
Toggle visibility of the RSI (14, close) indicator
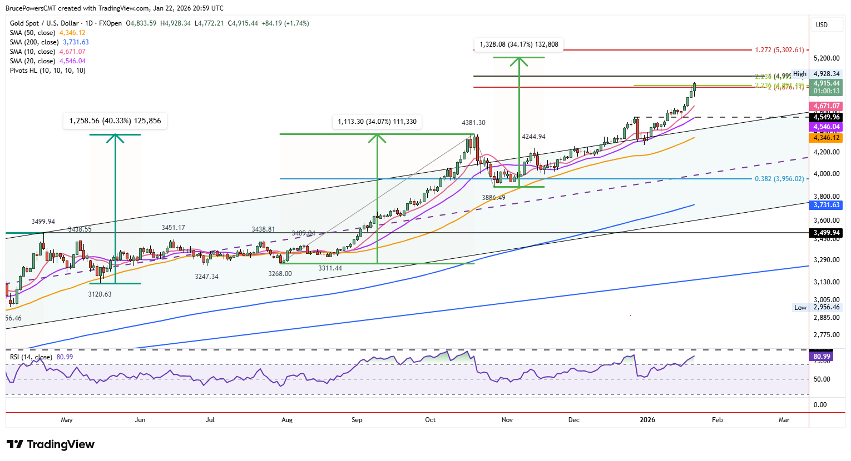point(31,357)
